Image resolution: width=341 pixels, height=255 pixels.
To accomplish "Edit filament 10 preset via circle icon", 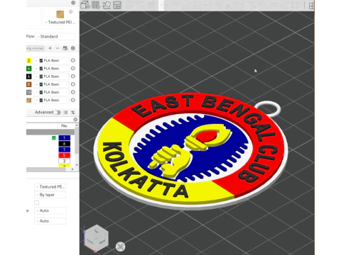I will pos(73,92).
